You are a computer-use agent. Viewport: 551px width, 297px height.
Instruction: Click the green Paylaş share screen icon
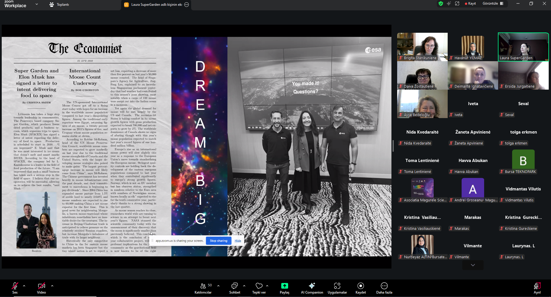pos(284,286)
